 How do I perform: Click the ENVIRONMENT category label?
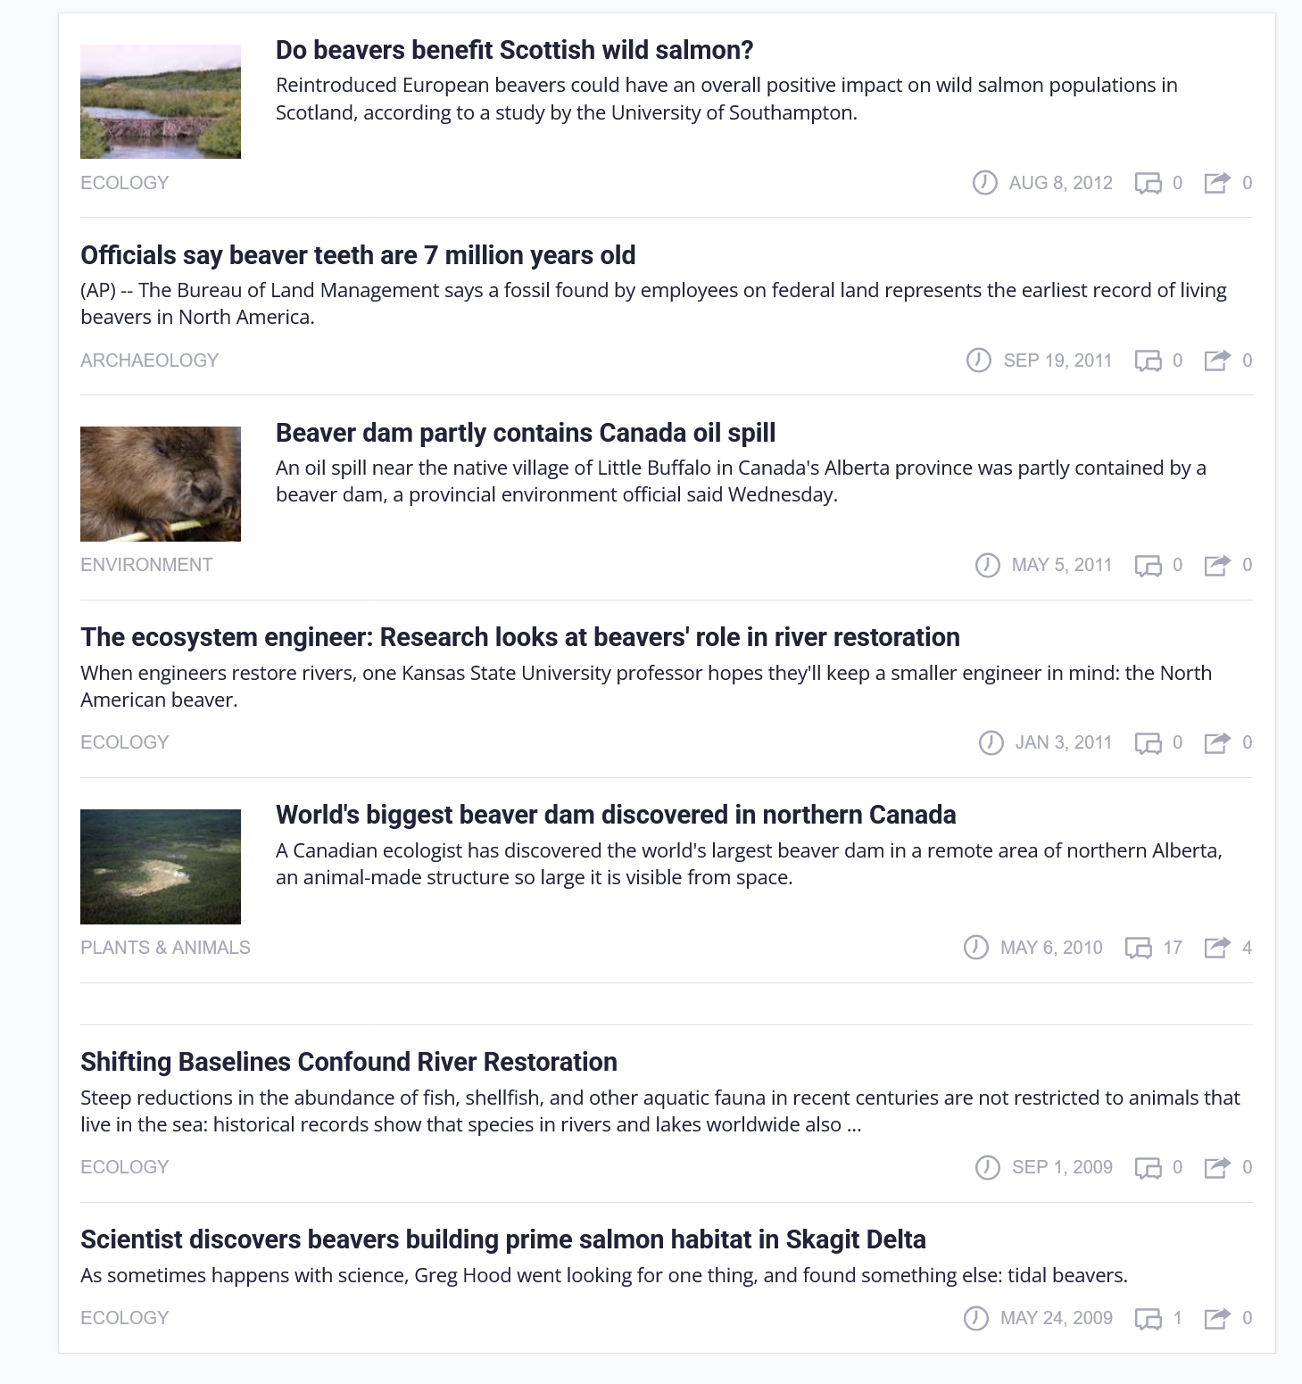pyautogui.click(x=146, y=565)
